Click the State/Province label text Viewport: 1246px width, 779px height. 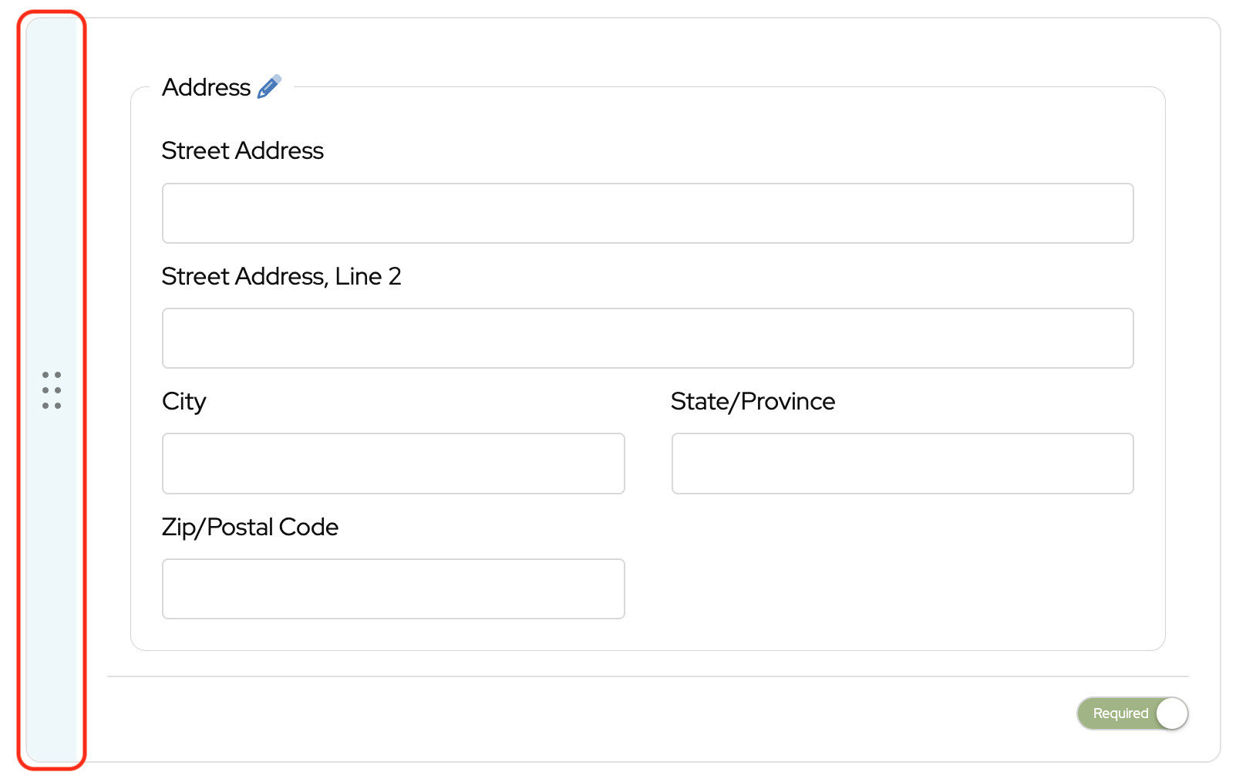coord(753,402)
